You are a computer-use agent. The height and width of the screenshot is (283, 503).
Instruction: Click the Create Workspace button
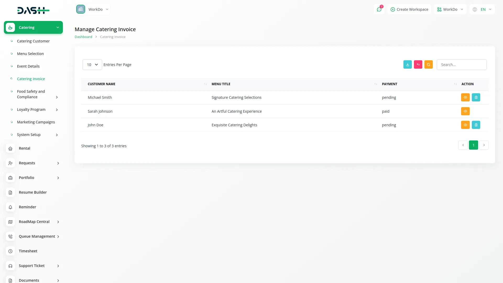pyautogui.click(x=409, y=9)
